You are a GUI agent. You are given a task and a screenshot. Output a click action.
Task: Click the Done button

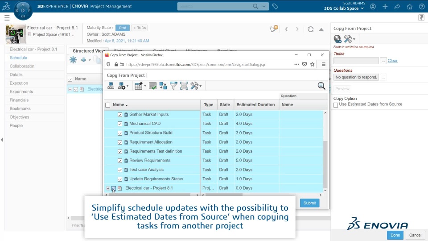pyautogui.click(x=395, y=235)
